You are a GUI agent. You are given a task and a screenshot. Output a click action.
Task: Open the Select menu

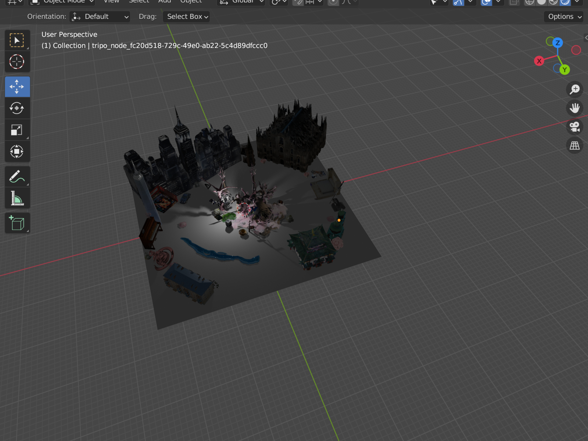139,1
